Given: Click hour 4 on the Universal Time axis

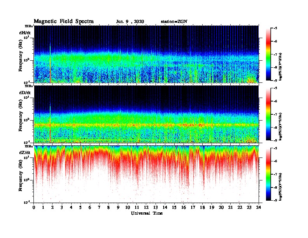Looking at the screenshot, I should [x=71, y=207].
